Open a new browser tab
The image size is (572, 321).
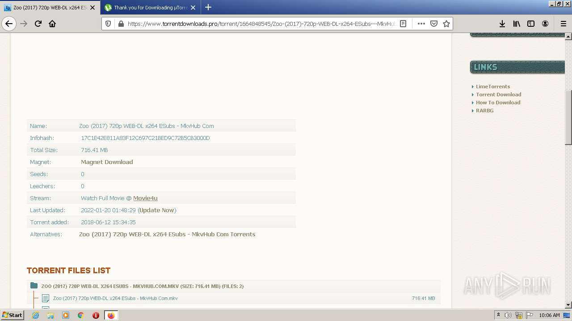click(x=208, y=8)
